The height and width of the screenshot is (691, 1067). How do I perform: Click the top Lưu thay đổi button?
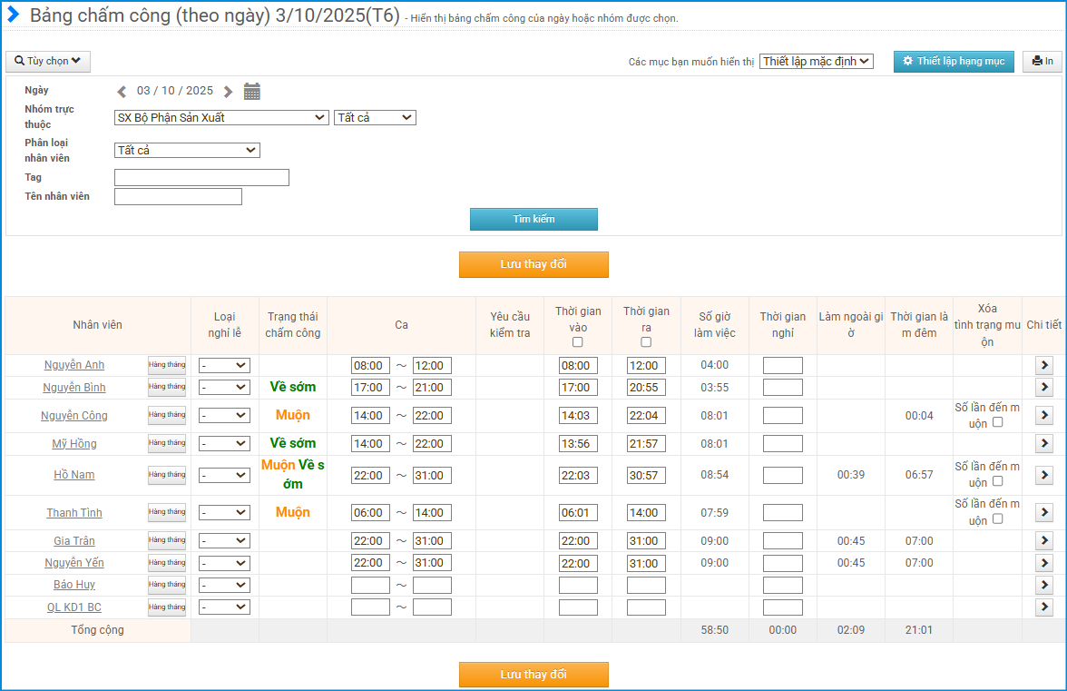533,264
